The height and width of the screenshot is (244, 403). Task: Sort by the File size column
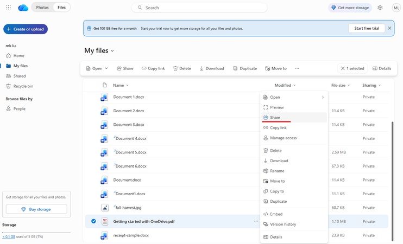point(341,86)
